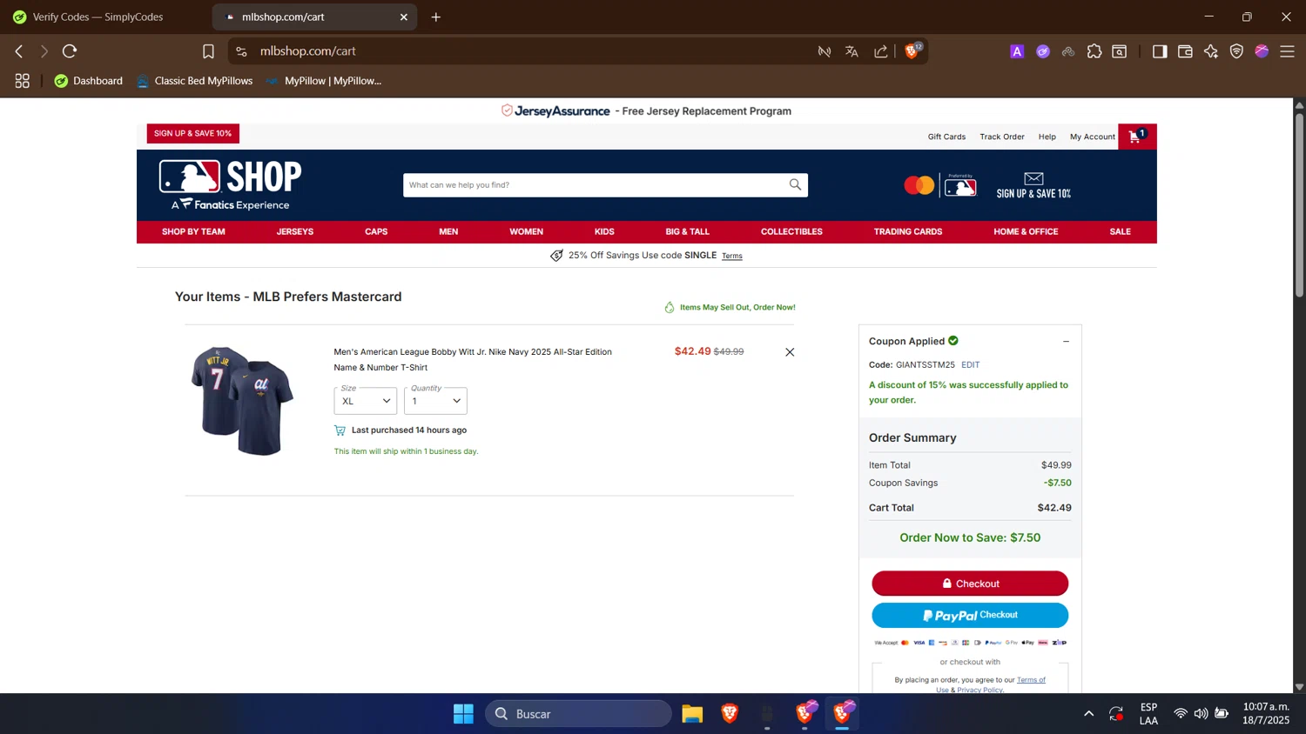Reload the page with the refresh icon

pos(70,51)
